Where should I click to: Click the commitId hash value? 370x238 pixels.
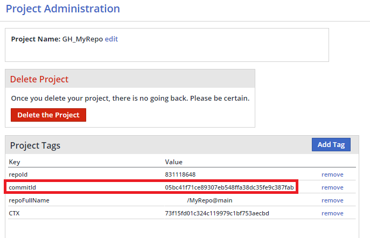point(229,187)
